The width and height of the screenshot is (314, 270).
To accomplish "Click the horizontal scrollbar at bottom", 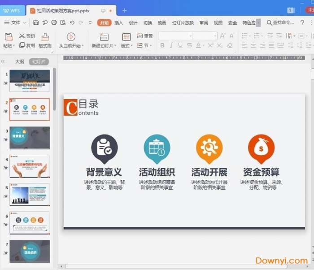I will coord(176,266).
